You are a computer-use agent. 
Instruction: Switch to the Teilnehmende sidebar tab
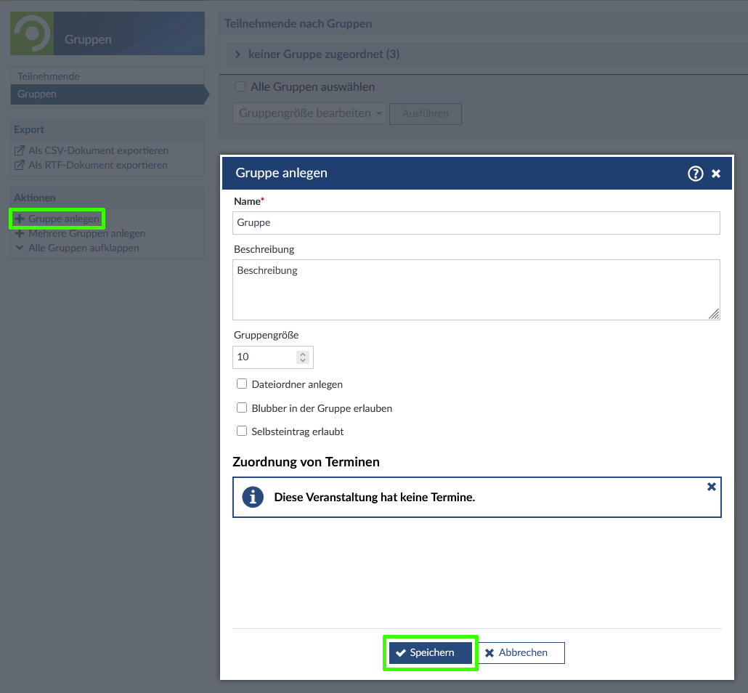(49, 76)
